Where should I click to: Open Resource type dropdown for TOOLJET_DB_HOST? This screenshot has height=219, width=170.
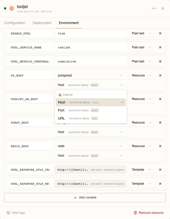click(x=142, y=99)
